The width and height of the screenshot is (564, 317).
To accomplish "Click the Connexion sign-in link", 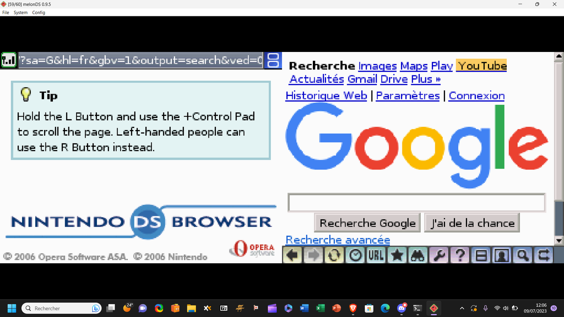I will coord(477,96).
